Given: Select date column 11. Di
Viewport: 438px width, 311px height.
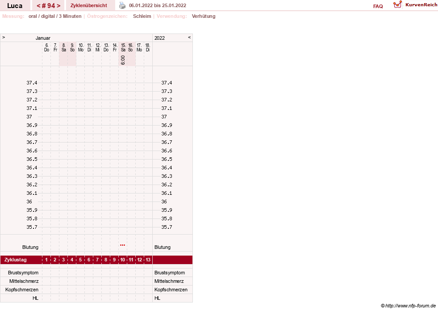Looking at the screenshot, I should pyautogui.click(x=89, y=47).
